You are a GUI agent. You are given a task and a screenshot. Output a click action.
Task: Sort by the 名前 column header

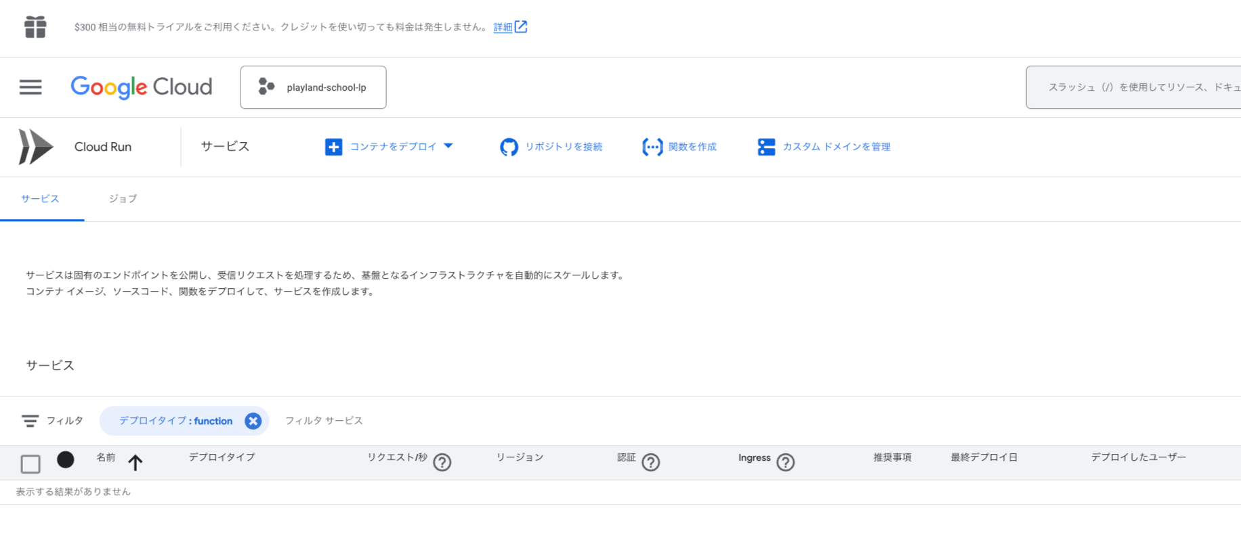(106, 457)
